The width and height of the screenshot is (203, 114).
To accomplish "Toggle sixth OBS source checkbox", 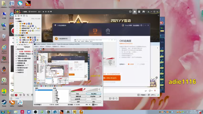I will [54, 99].
